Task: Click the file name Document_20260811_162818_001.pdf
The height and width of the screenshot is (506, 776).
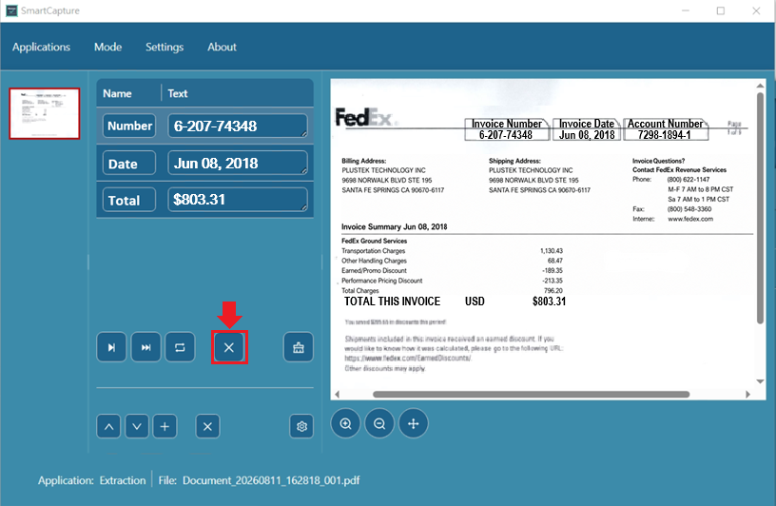Action: click(x=271, y=480)
